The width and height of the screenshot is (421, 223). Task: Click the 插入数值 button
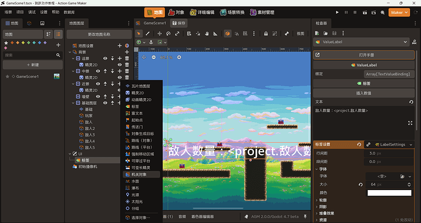(x=364, y=93)
